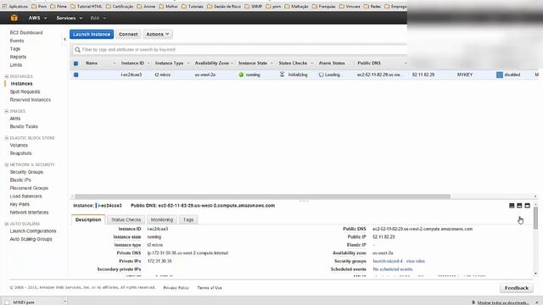The width and height of the screenshot is (543, 305).
Task: Click the hourglass Initializing status icon
Action: click(x=282, y=75)
